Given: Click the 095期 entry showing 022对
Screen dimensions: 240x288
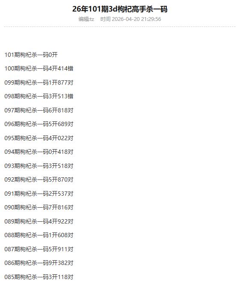Looking at the screenshot, I should click(39, 138).
